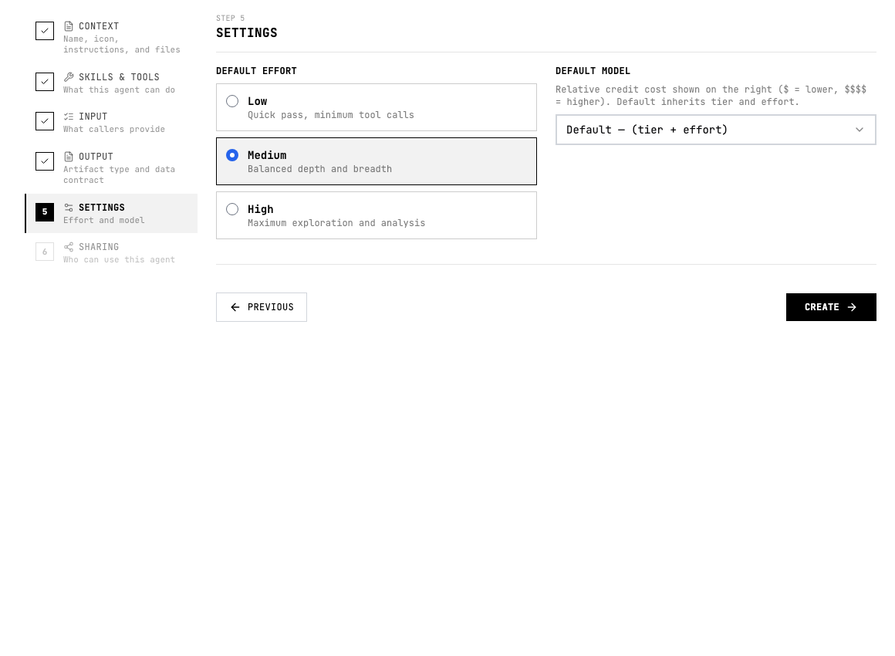Select the Low effort radio button
895x656 pixels.
click(232, 102)
